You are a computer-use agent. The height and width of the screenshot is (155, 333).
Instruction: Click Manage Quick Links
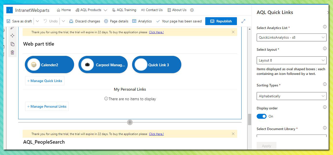pyautogui.click(x=45, y=81)
